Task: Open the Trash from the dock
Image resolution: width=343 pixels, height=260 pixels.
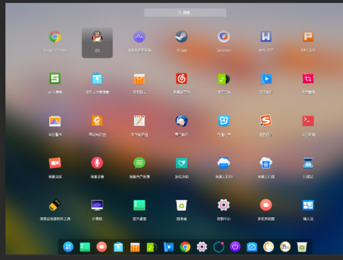Action: pyautogui.click(x=302, y=247)
